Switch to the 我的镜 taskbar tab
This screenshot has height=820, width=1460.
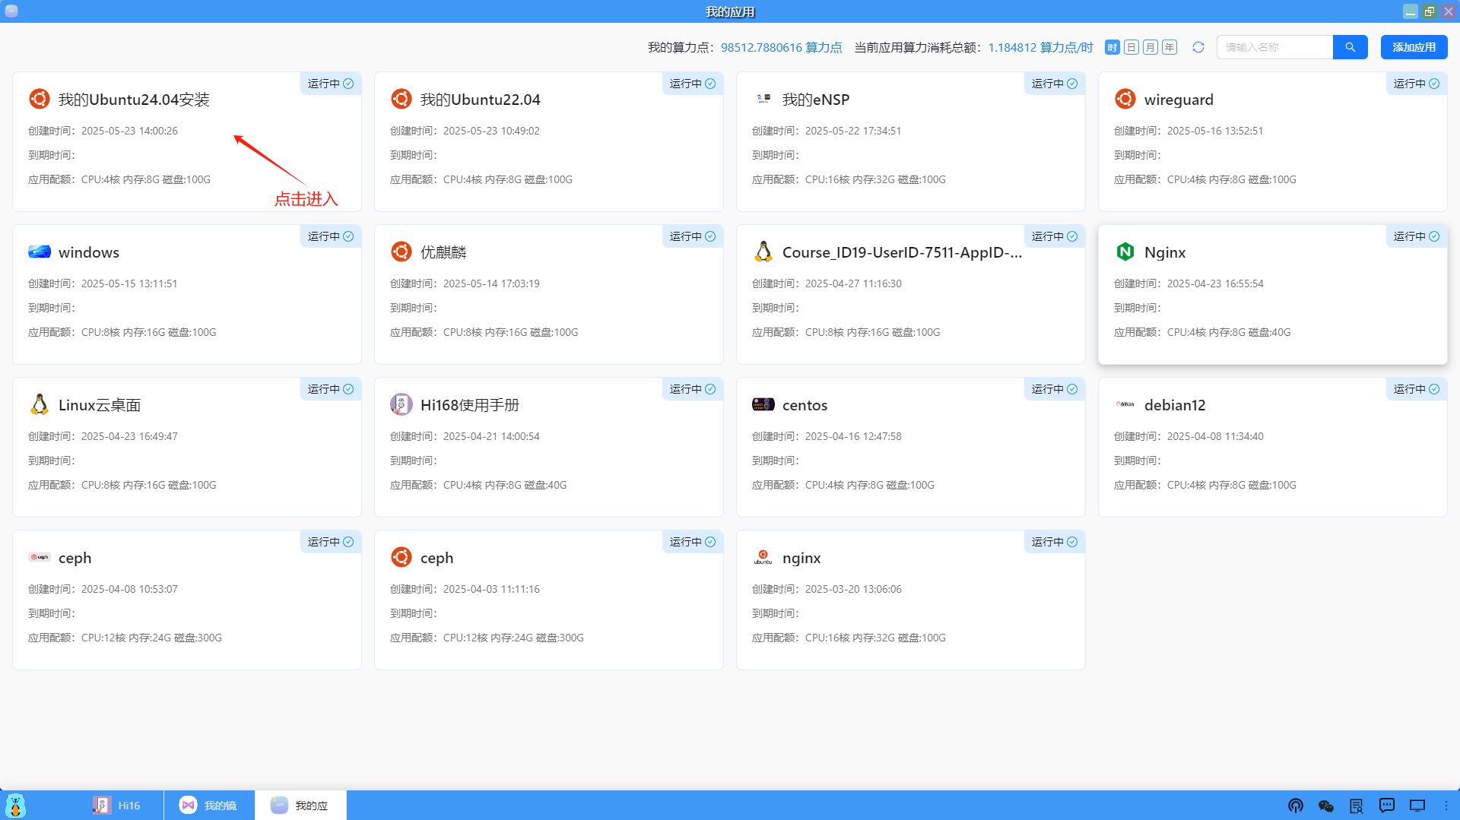coord(208,806)
